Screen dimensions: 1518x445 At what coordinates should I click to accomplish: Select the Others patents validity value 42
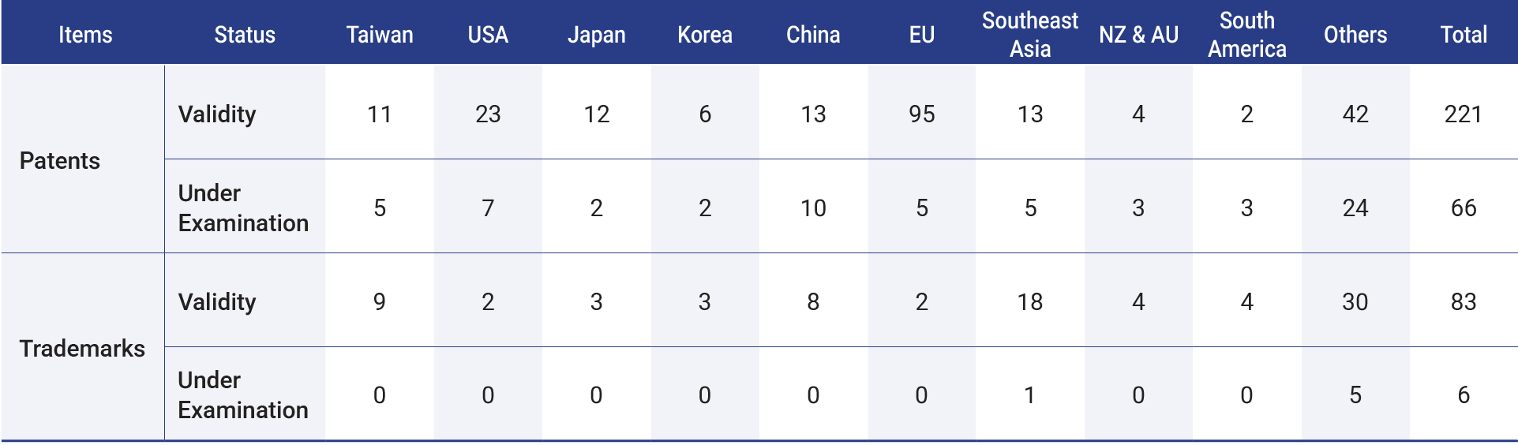[x=1355, y=114]
